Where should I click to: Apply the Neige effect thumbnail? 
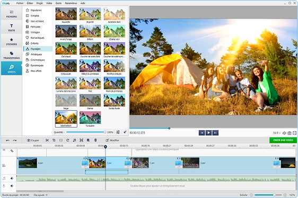(66, 100)
